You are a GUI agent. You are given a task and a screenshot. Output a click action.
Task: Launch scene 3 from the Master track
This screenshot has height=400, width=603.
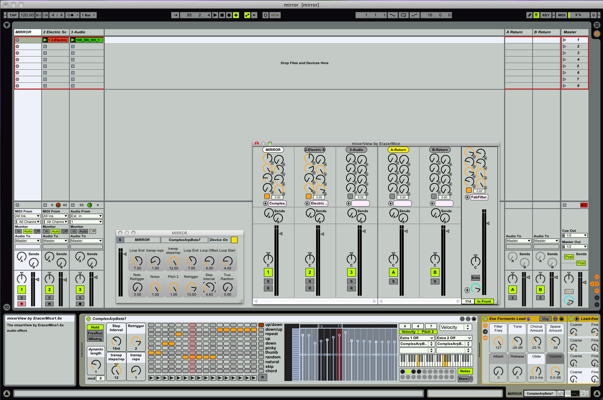pos(564,53)
